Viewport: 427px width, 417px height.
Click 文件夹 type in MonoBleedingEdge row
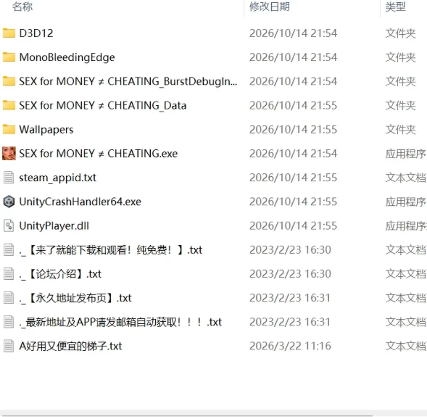pos(401,57)
